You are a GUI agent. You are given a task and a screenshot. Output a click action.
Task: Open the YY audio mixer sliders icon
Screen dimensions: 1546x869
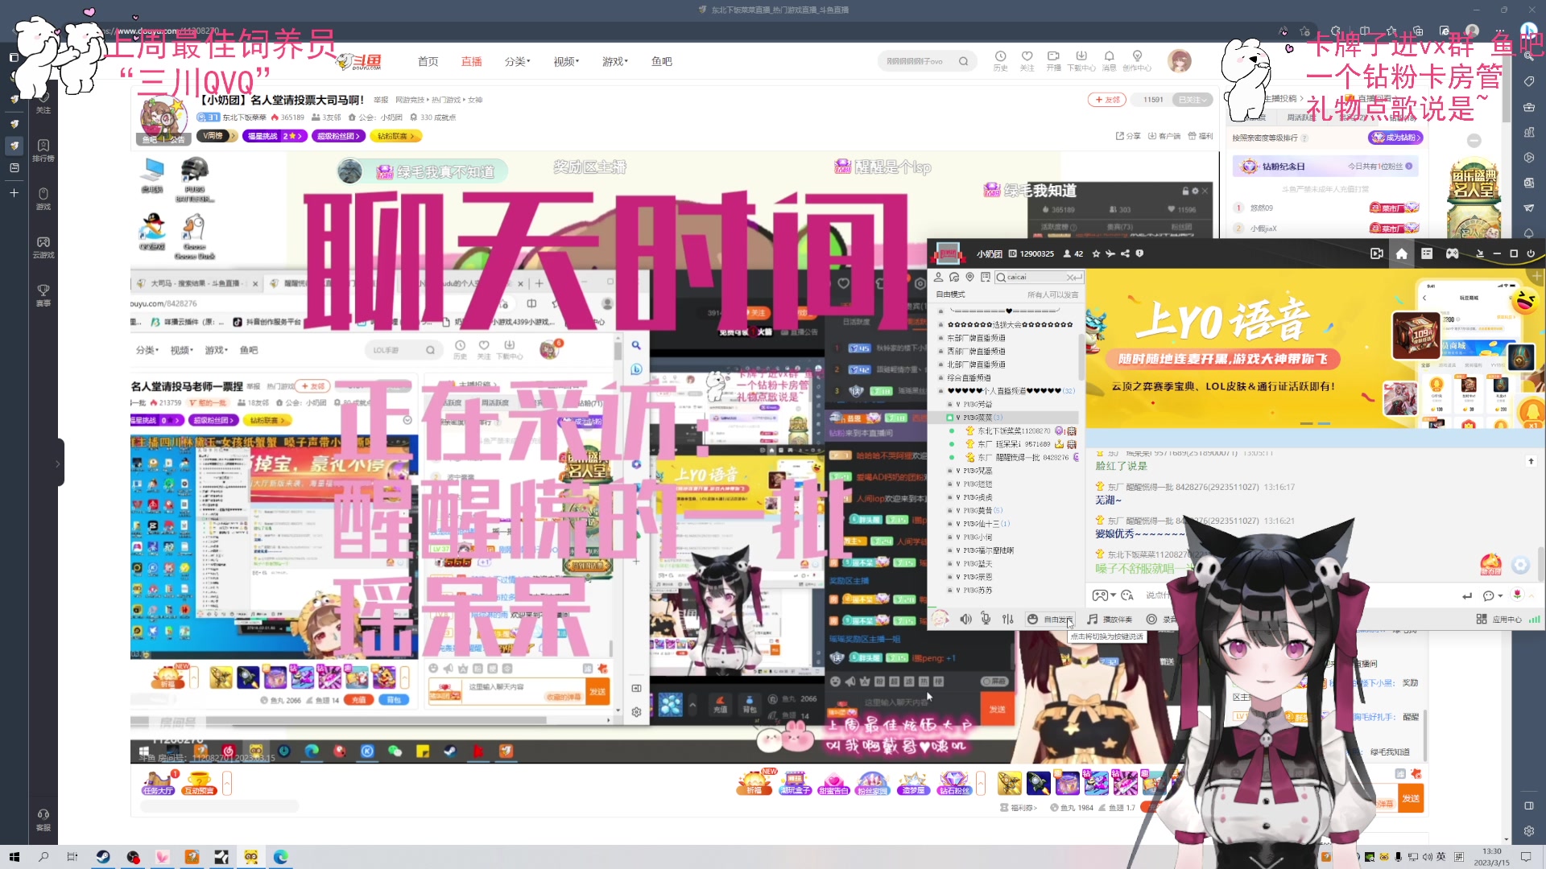pos(1008,619)
